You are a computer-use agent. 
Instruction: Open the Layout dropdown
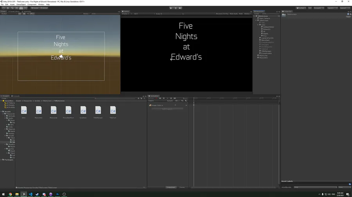[x=345, y=8]
